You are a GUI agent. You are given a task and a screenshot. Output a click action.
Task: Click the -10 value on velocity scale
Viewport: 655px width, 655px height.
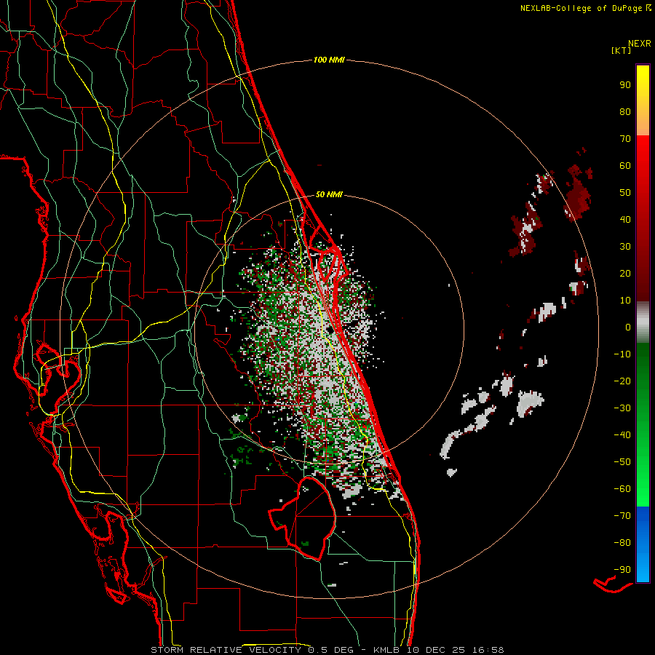(x=622, y=354)
